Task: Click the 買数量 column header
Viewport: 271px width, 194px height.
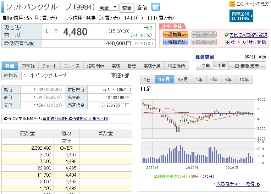Action: [106, 133]
